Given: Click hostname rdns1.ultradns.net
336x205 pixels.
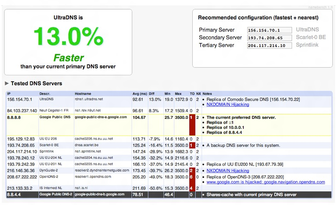Looking at the screenshot, I should click(x=89, y=99).
